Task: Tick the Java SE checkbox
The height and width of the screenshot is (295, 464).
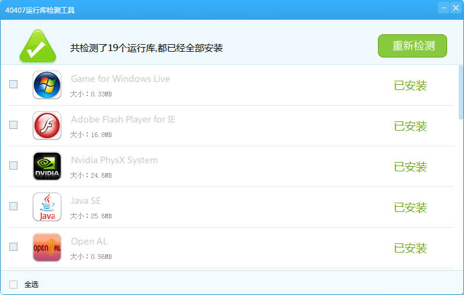Action: pos(13,206)
